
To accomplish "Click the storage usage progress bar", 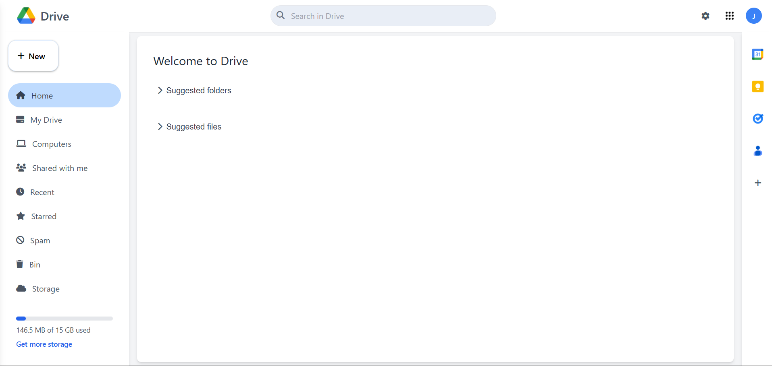I will (64, 318).
